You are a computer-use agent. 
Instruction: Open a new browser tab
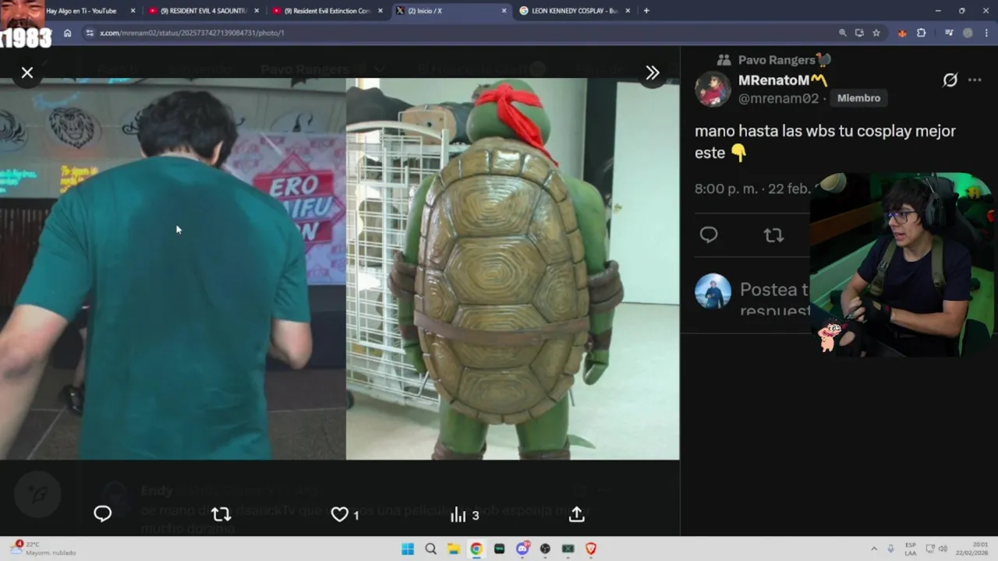pyautogui.click(x=646, y=11)
